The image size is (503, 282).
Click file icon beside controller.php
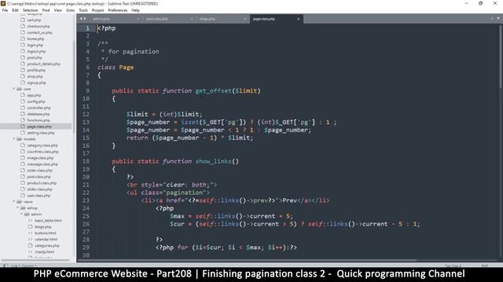(x=23, y=108)
